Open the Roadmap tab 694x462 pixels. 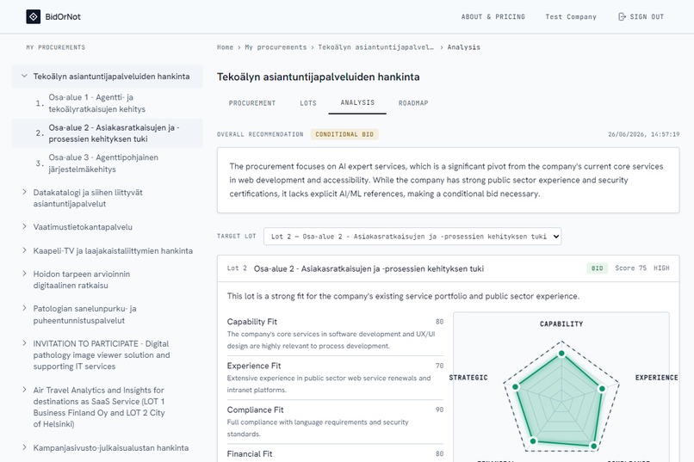tap(413, 103)
